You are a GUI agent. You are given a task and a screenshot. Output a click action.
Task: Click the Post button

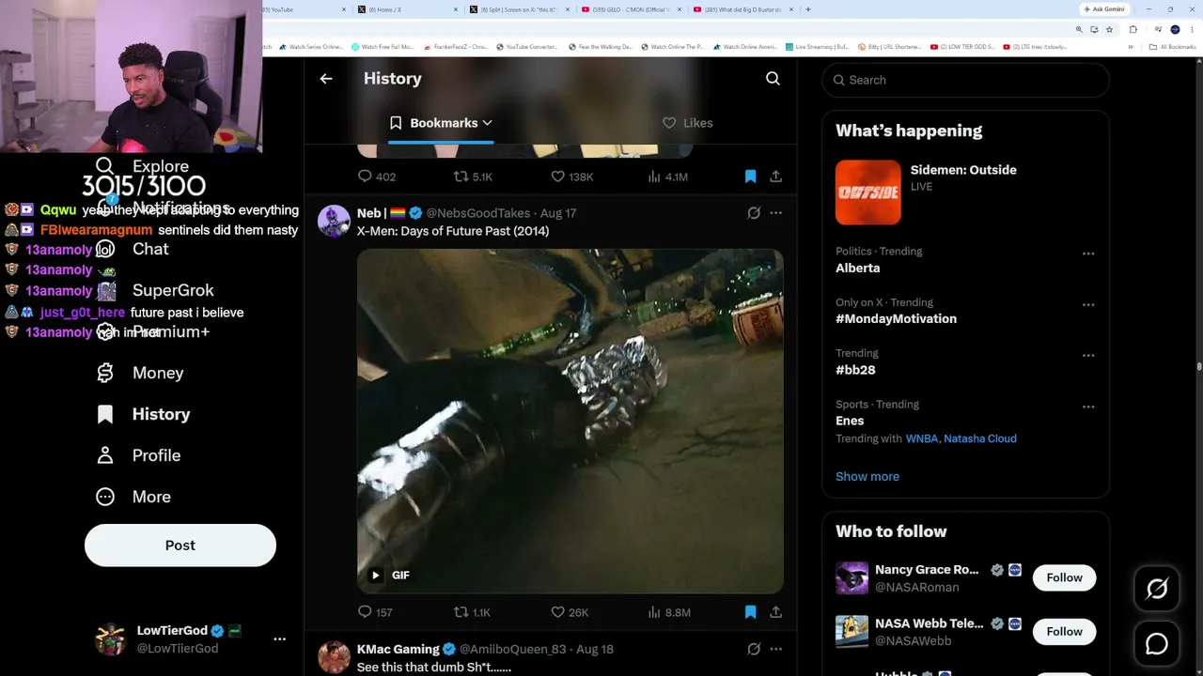tap(180, 545)
